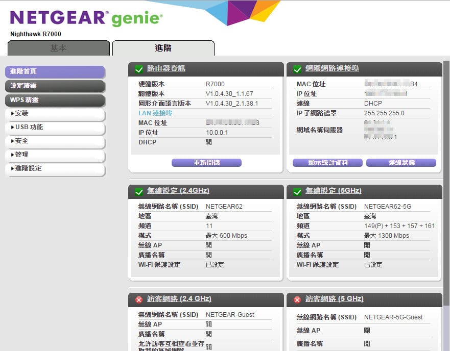Click the guest SSID NETGEAR-5G-Guest
Screen dimensions: 450x351
(x=393, y=317)
